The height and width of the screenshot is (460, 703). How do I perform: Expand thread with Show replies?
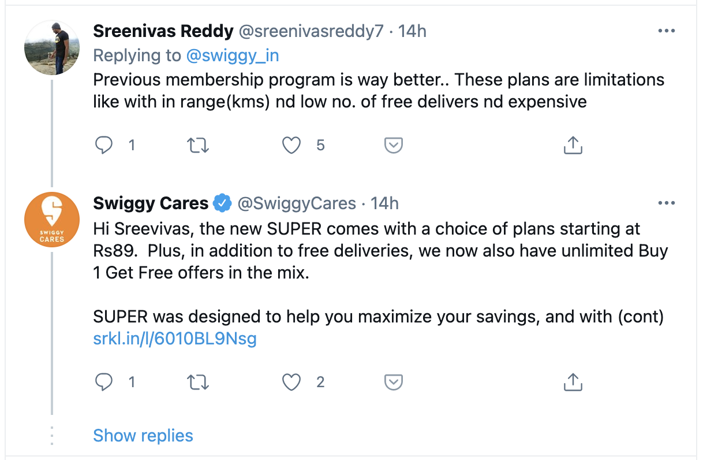point(143,435)
